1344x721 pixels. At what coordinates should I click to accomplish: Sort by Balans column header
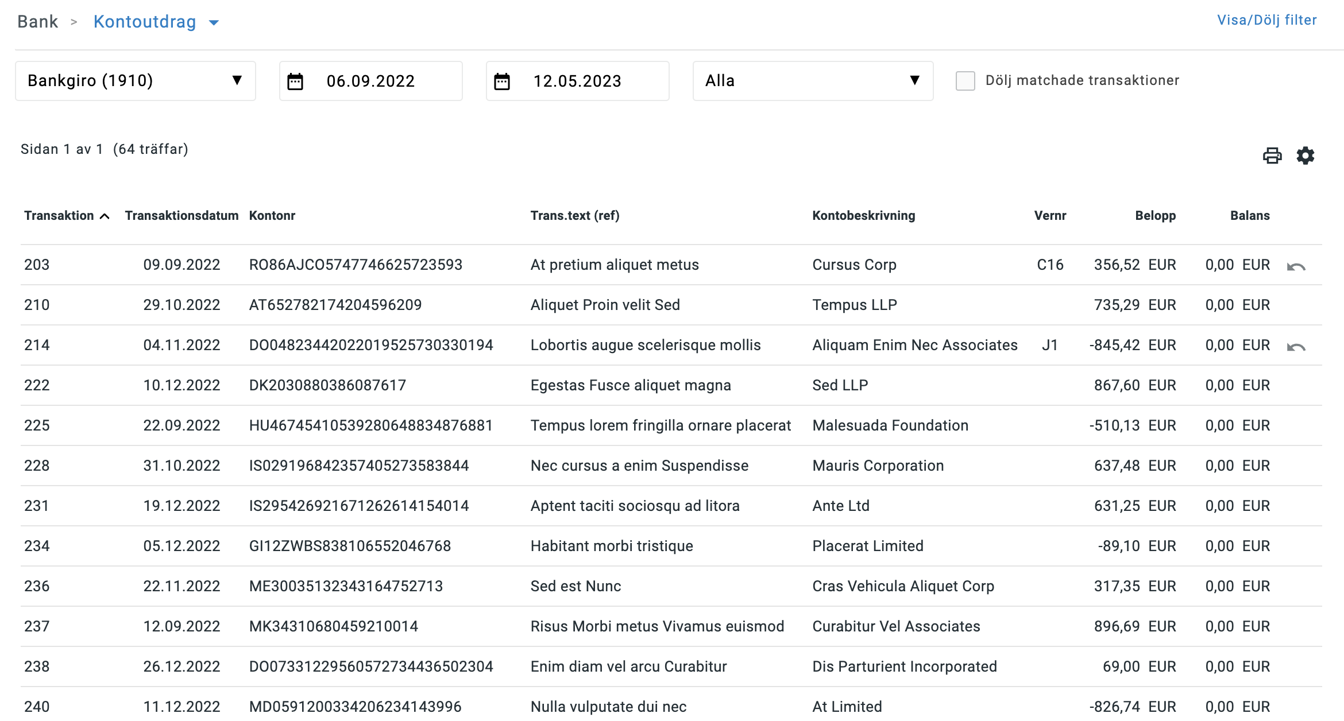pos(1250,216)
